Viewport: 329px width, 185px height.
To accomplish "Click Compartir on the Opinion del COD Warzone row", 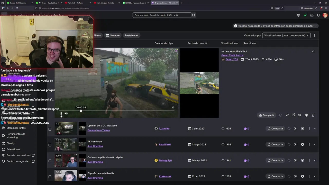I will point(275,128).
